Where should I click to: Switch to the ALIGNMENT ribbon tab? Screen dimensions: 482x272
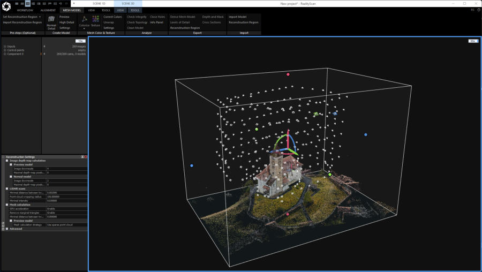click(x=48, y=10)
